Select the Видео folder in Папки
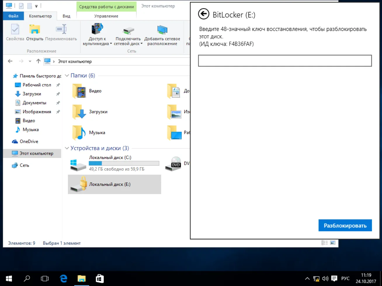 87,91
